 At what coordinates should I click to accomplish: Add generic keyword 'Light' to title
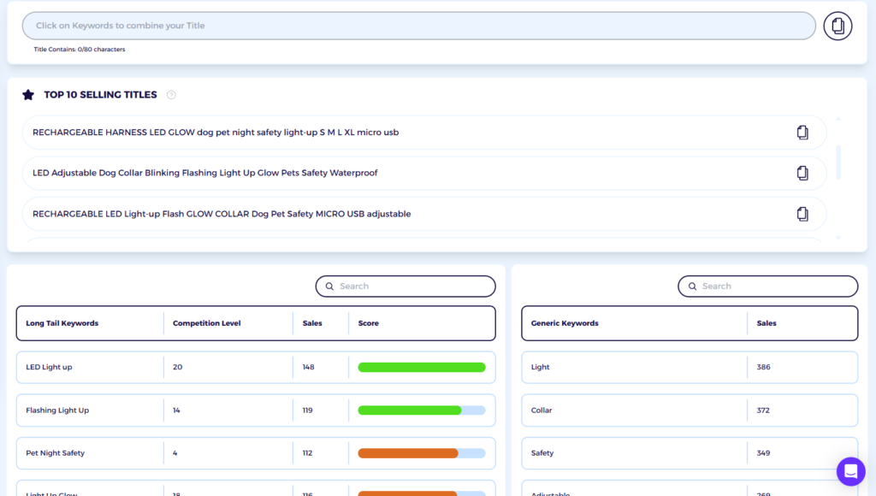[541, 368]
